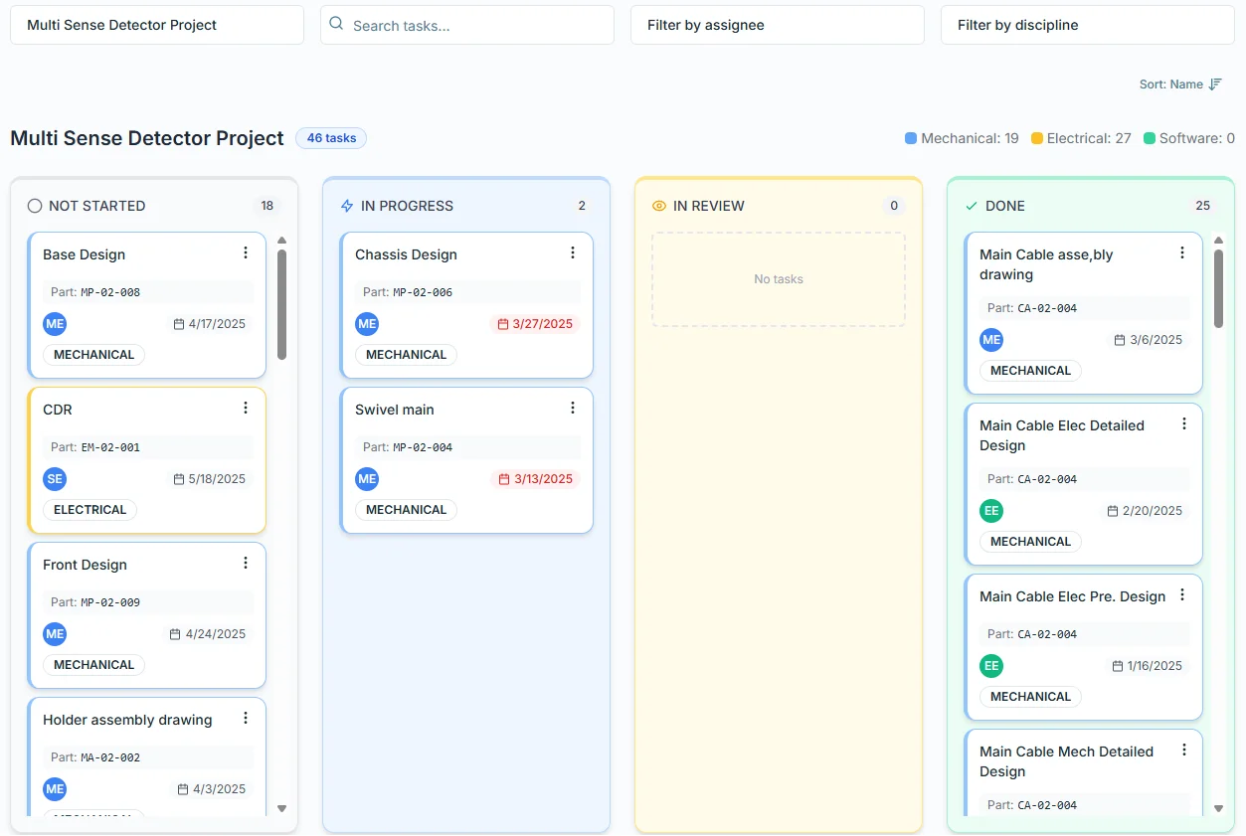Click the ME avatar on Base Design
Screen dimensions: 1246x836
point(55,324)
